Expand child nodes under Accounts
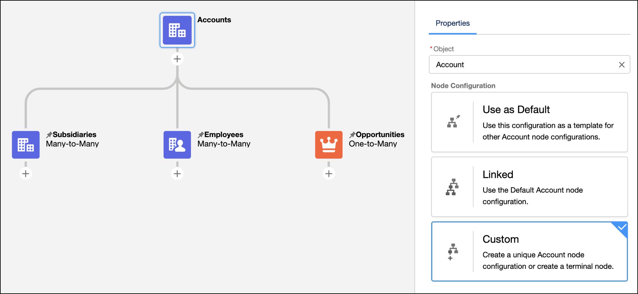This screenshot has height=294, width=638. point(177,59)
